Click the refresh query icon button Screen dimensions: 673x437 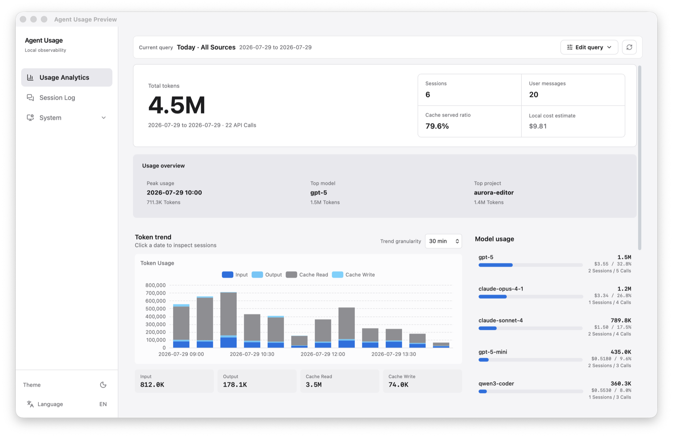(x=629, y=47)
